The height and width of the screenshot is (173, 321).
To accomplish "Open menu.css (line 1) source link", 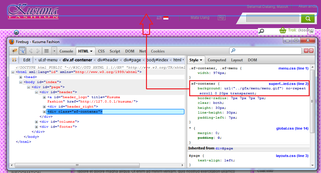I will point(293,69).
